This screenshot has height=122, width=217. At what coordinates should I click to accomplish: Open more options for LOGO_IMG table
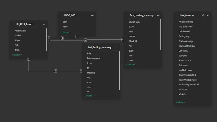point(92,15)
